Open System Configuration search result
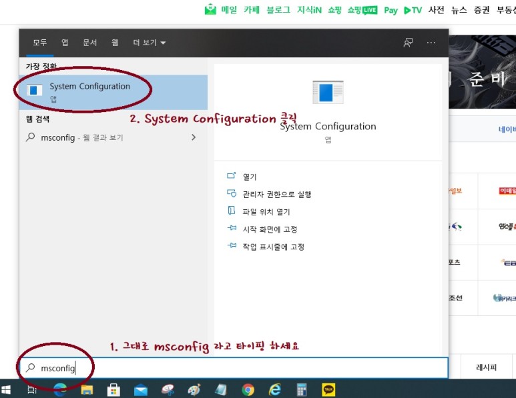 [x=113, y=92]
